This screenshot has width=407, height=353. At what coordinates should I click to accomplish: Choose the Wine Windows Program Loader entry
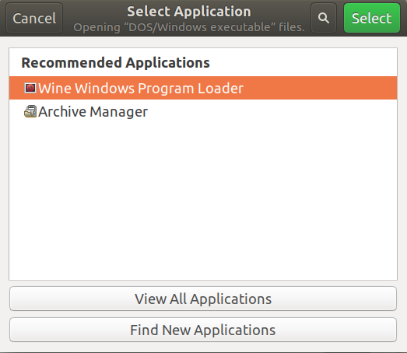203,88
